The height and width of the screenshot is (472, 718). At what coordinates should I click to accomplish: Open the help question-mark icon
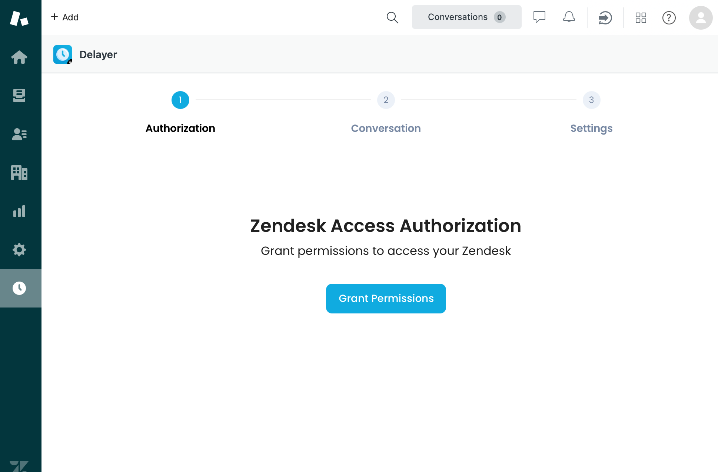(669, 17)
